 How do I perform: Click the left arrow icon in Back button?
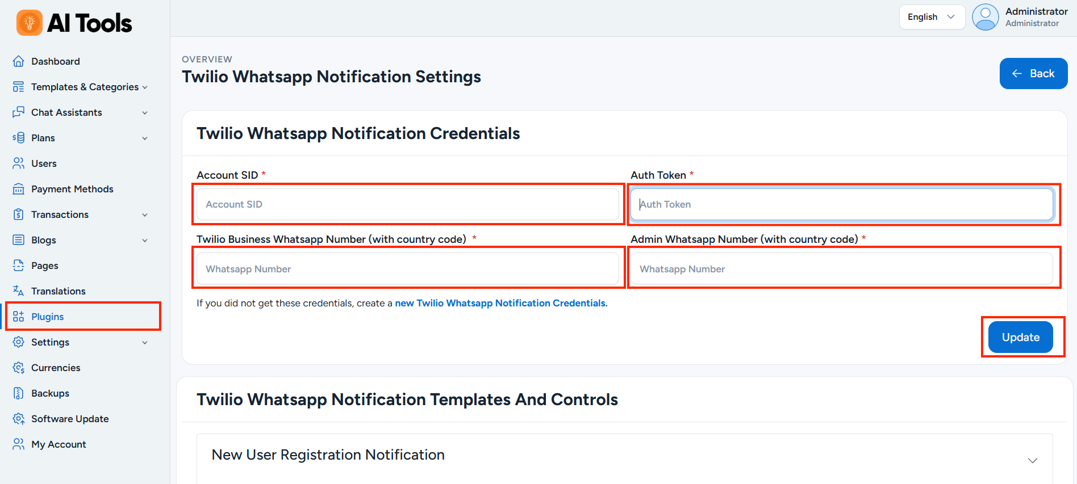coord(1017,74)
